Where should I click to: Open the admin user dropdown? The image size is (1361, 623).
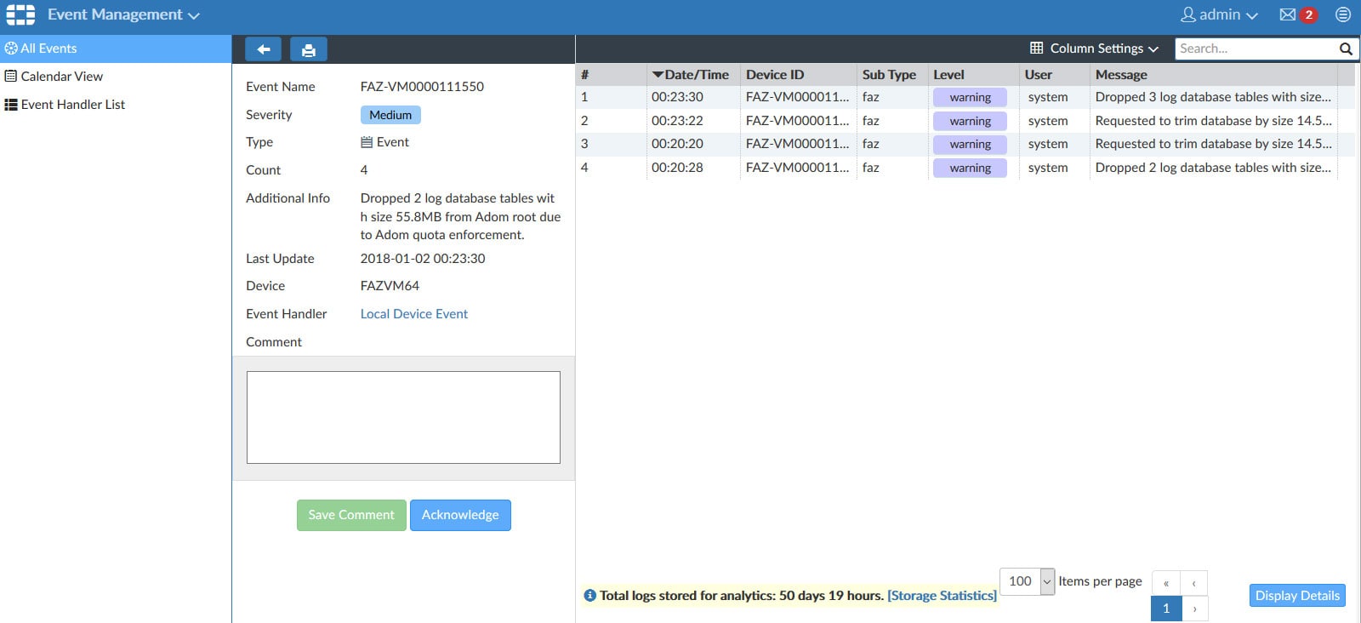click(1219, 14)
